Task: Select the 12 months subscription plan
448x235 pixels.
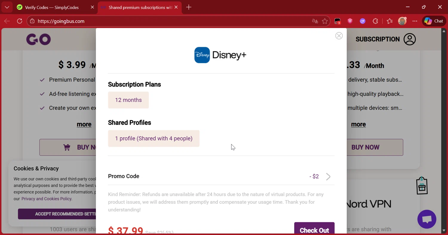Action: (x=128, y=100)
